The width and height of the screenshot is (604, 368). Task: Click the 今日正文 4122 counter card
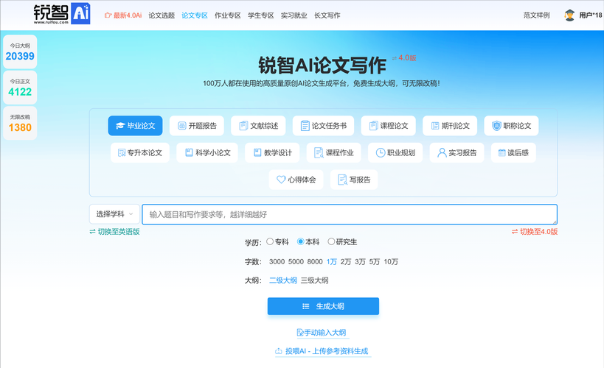[x=20, y=88]
